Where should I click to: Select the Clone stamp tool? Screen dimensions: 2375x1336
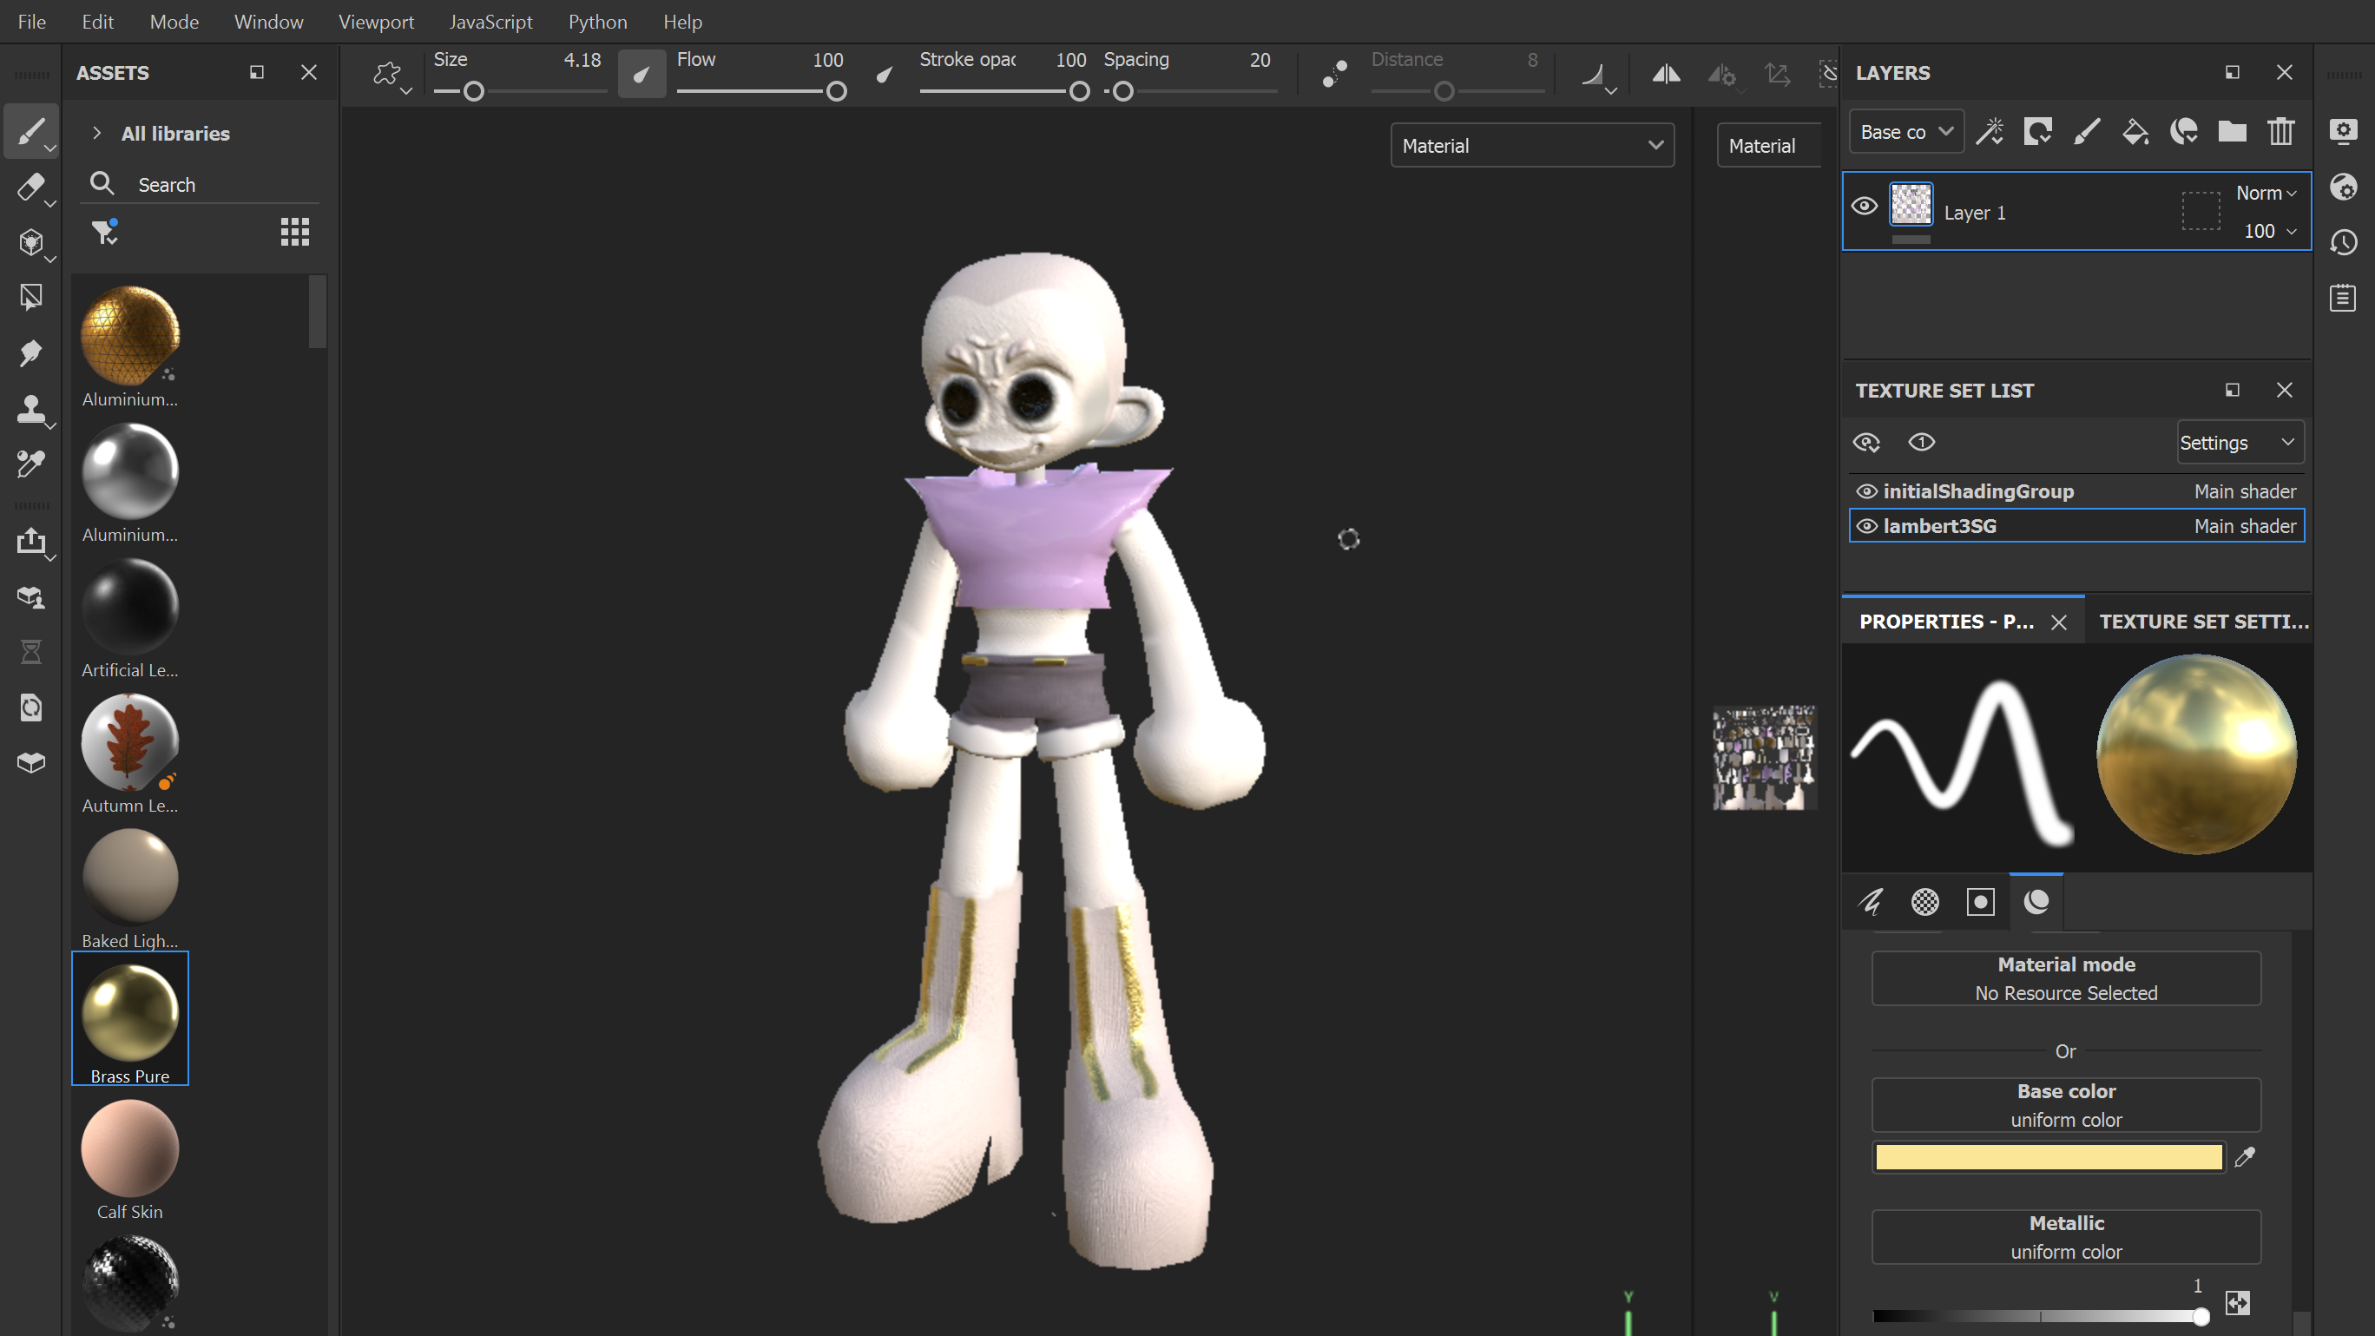click(x=30, y=409)
